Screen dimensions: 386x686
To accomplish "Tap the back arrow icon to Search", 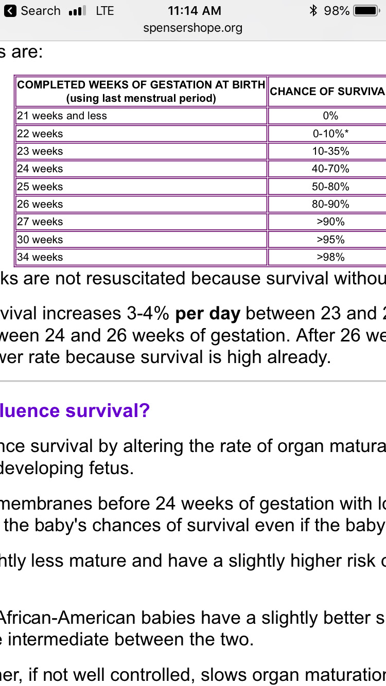I will point(10,11).
